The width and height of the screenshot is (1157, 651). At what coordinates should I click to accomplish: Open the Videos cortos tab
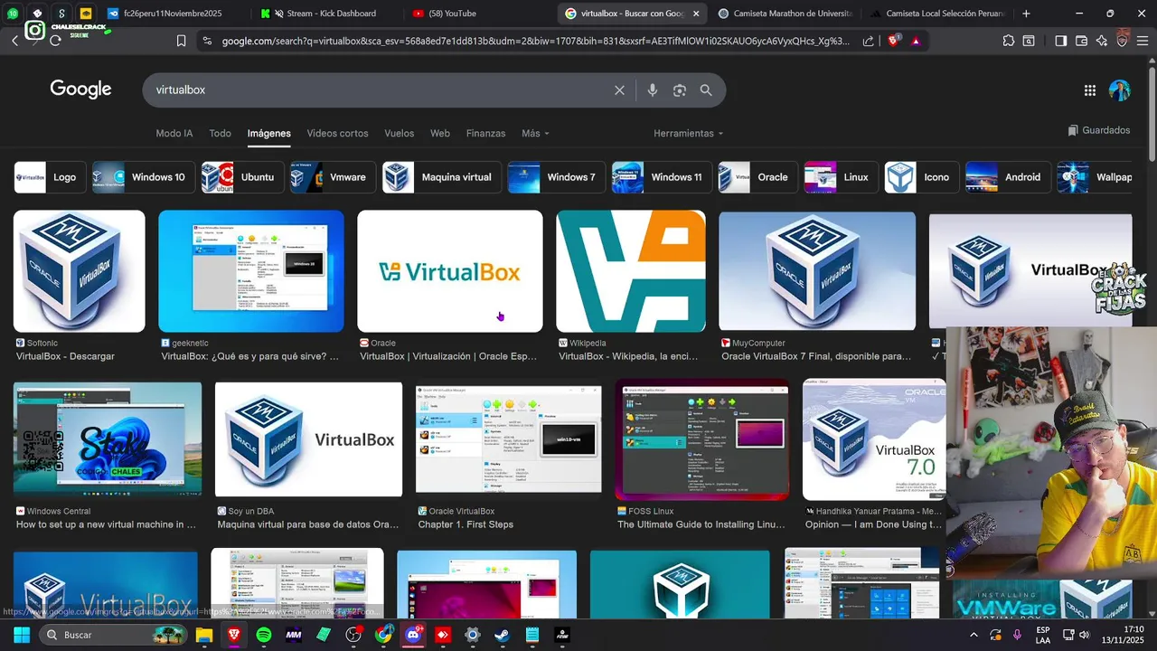point(337,133)
